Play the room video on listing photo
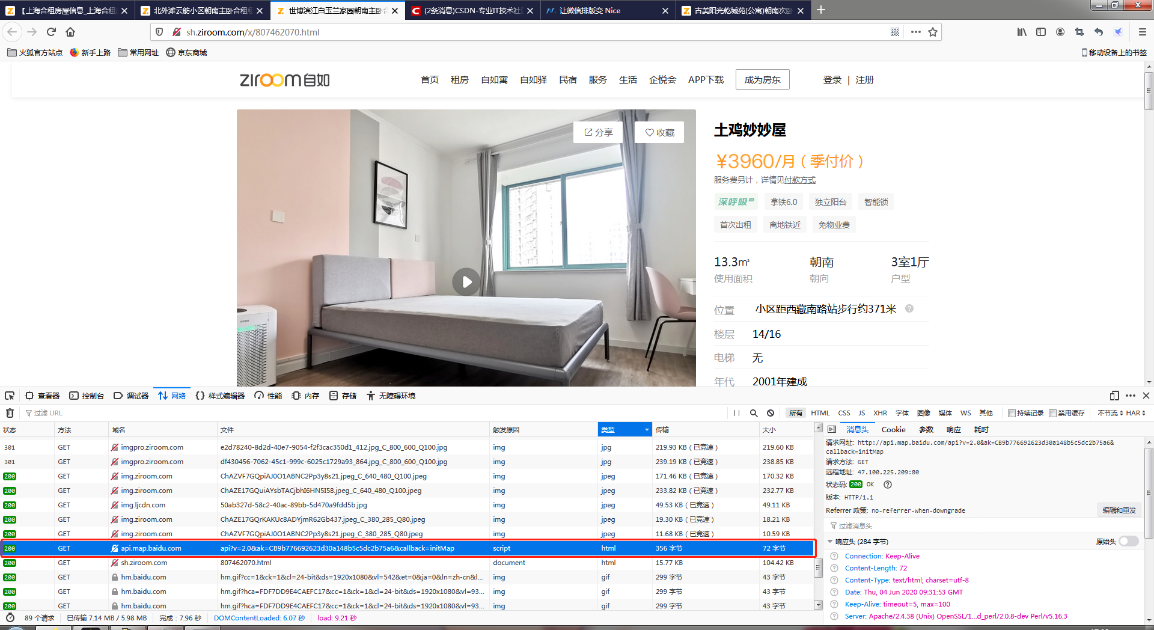 (x=466, y=281)
